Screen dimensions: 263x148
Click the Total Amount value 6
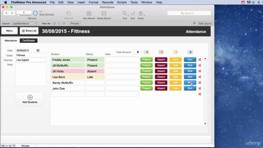point(137,52)
